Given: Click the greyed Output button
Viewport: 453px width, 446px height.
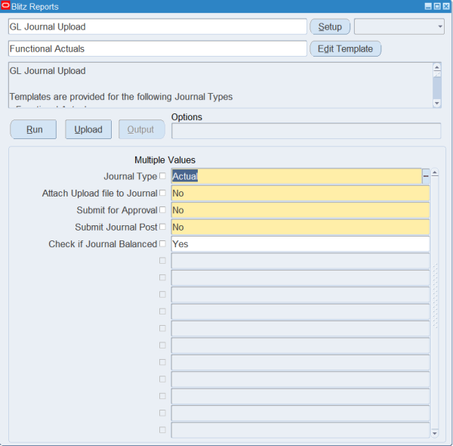Looking at the screenshot, I should pos(142,129).
